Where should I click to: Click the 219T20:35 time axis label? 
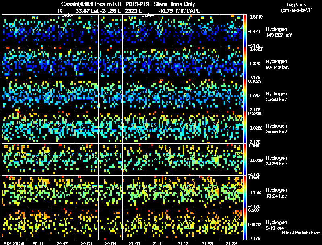[x=14, y=243]
